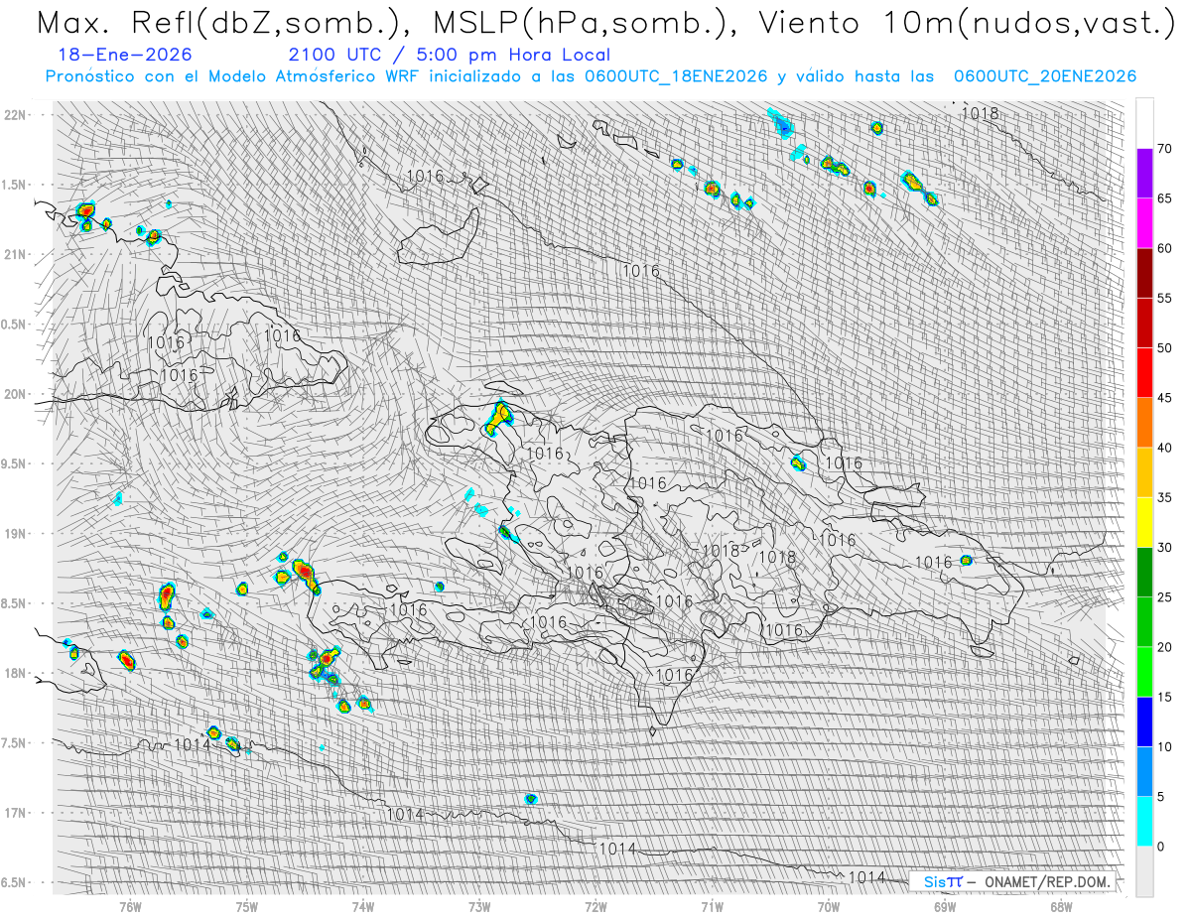
Task: Click the dark green 25–30 dBZ colorbar segment
Action: coord(1144,572)
